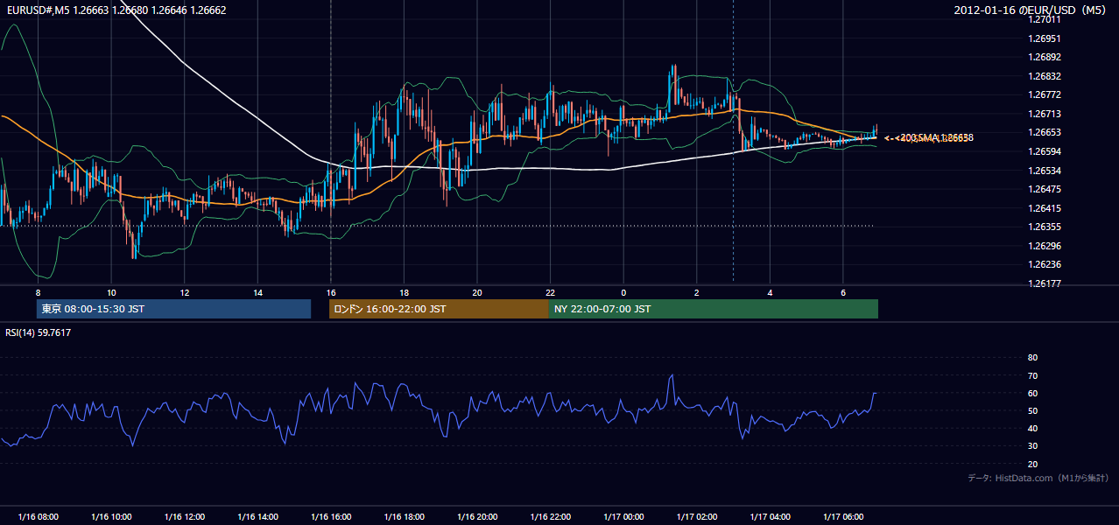Click hour label 12 under the price chart
Image resolution: width=1119 pixels, height=525 pixels.
pyautogui.click(x=185, y=292)
